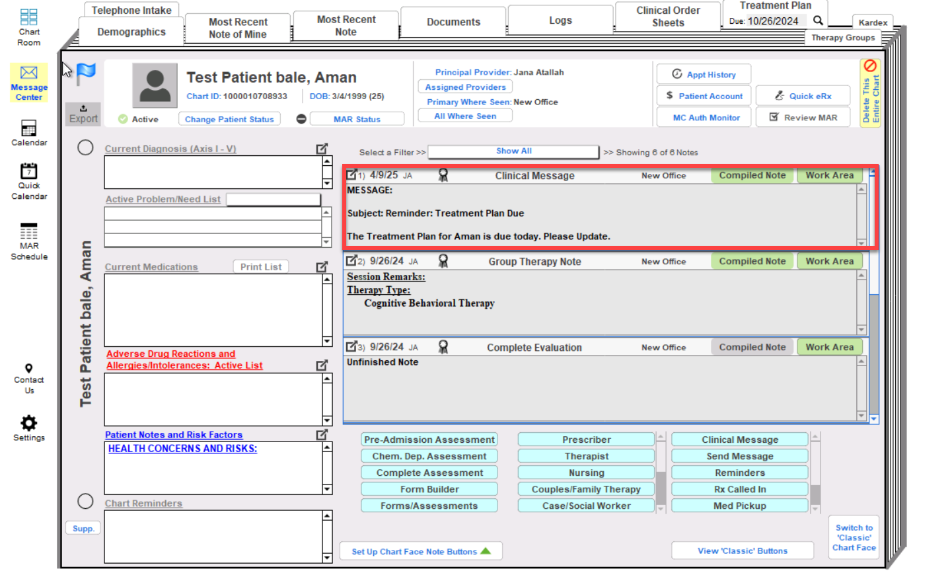Toggle the black MAR Status indicator circle

(x=301, y=119)
